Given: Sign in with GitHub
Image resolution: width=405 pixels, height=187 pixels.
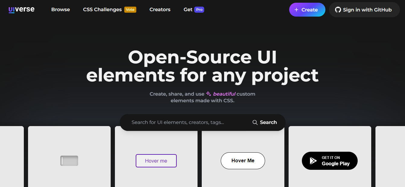Looking at the screenshot, I should (364, 10).
